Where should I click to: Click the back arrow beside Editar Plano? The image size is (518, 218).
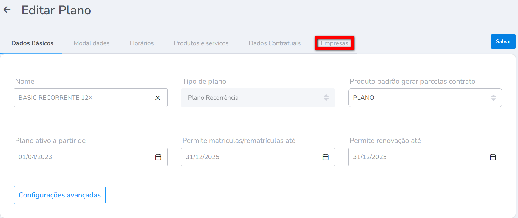point(7,10)
